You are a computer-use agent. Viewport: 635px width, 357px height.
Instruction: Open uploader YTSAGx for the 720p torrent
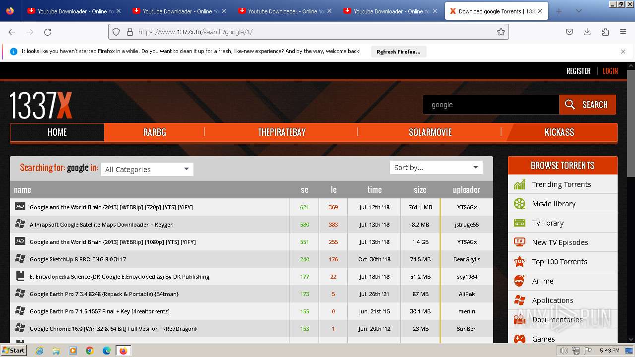(x=467, y=207)
